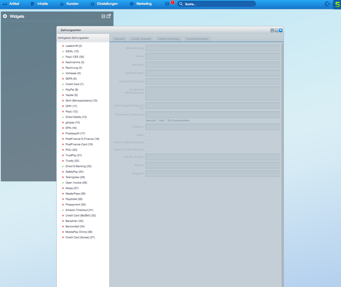Select PayPal (8) payment method
The image size is (341, 287).
[72, 90]
